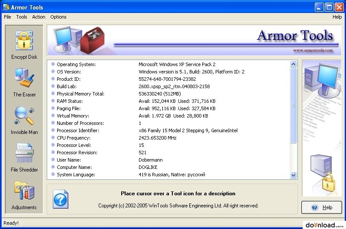Minimize the Armor Tools window
Viewport: 346px width, 229px height.
click(319, 7)
